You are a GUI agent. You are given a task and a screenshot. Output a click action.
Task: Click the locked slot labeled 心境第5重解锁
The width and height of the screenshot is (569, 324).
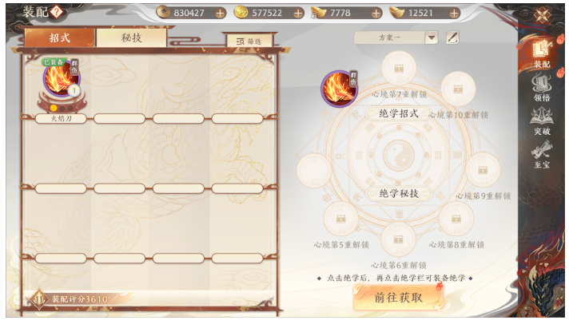(x=340, y=219)
